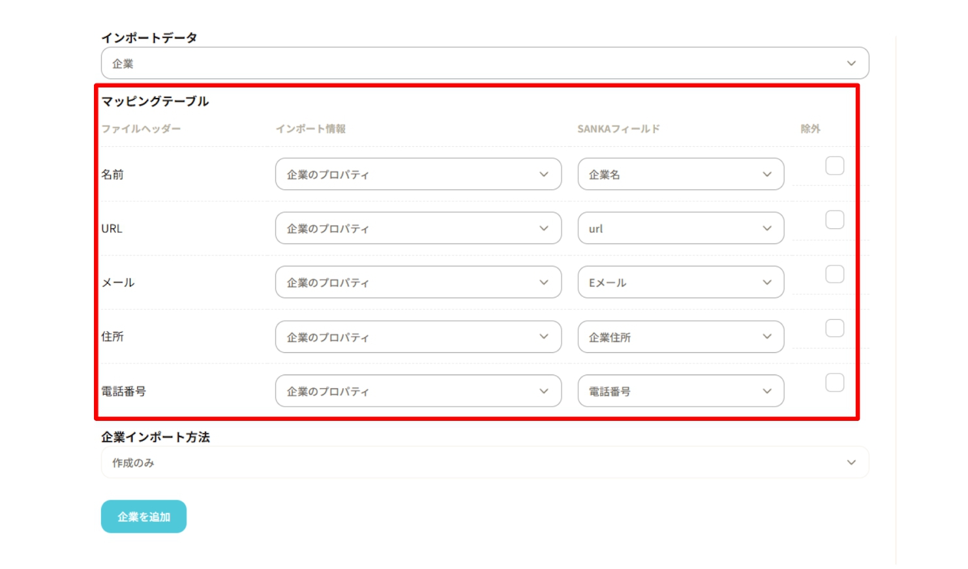The height and width of the screenshot is (569, 968).
Task: Check the 除外 box for メール row
Action: point(834,274)
